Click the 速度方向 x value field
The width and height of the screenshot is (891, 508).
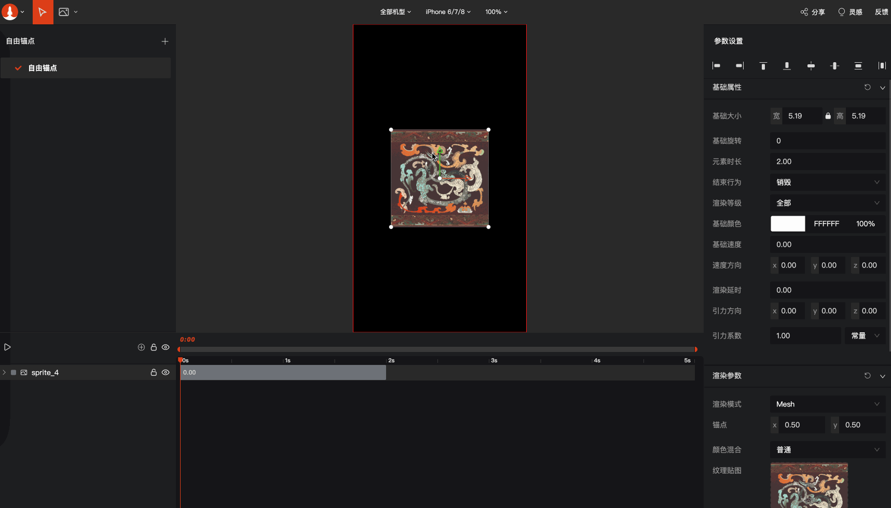pos(792,265)
